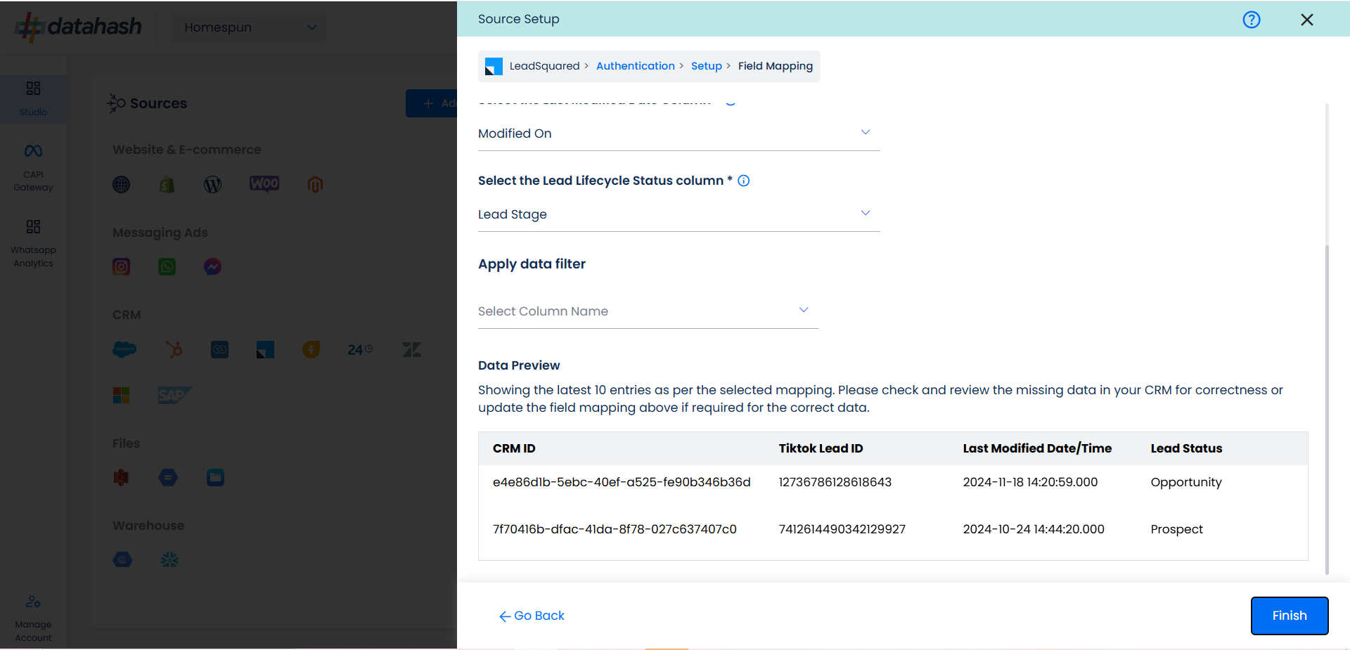Viewport: 1350px width, 650px height.
Task: Click the Lead Lifecycle Status info icon
Action: click(743, 181)
